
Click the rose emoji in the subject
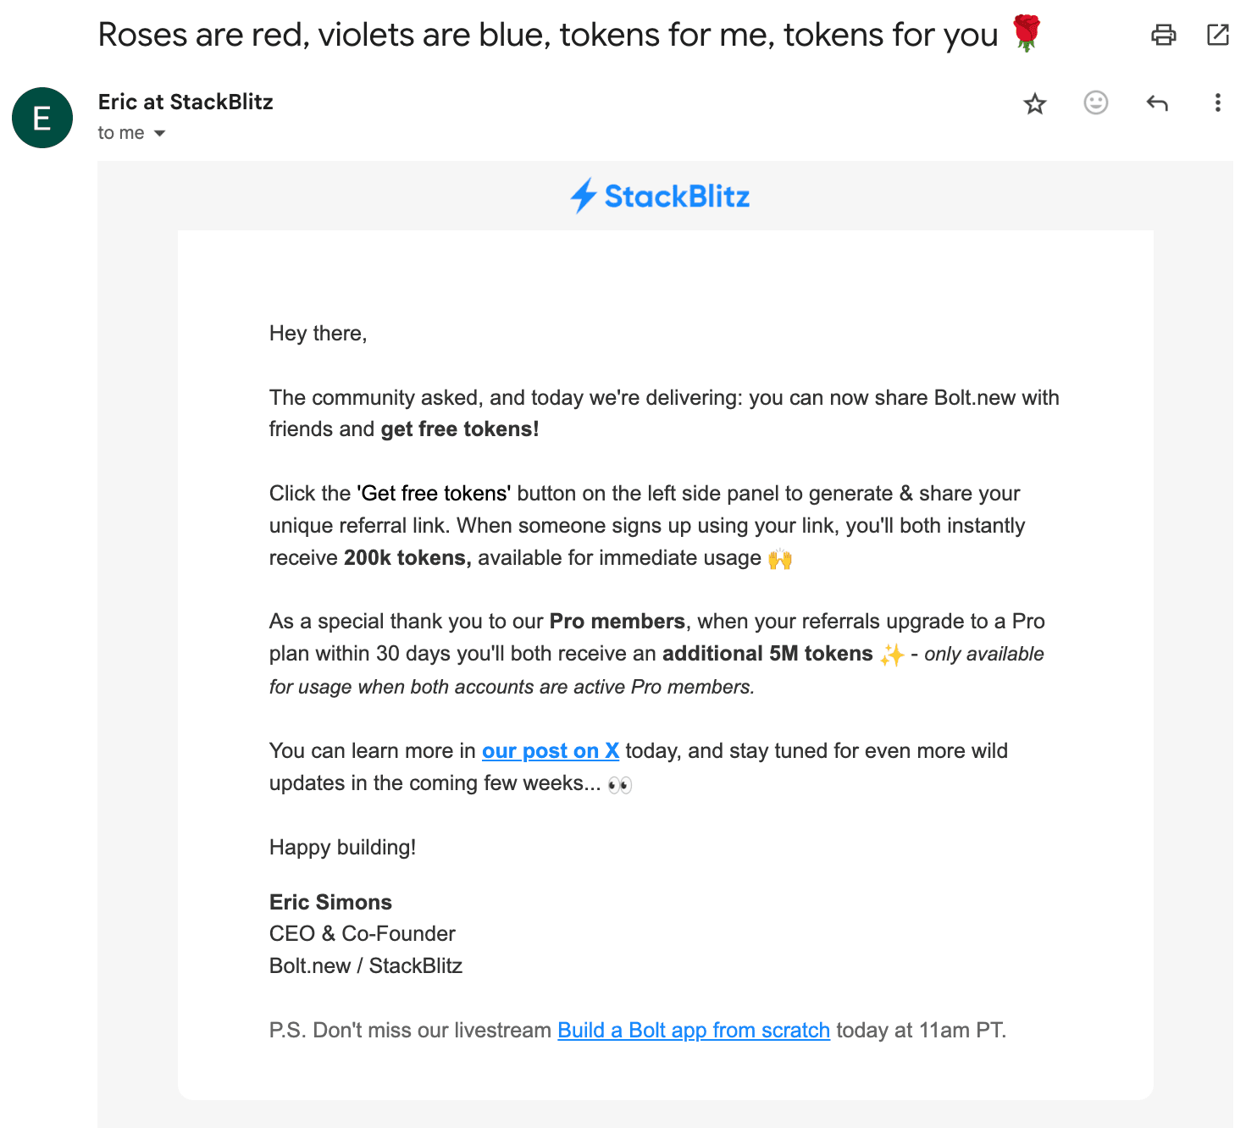click(x=1027, y=34)
